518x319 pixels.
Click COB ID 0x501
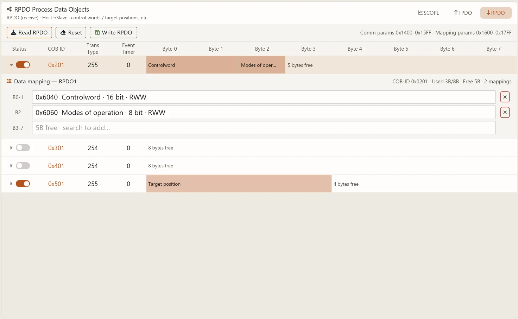tap(56, 184)
